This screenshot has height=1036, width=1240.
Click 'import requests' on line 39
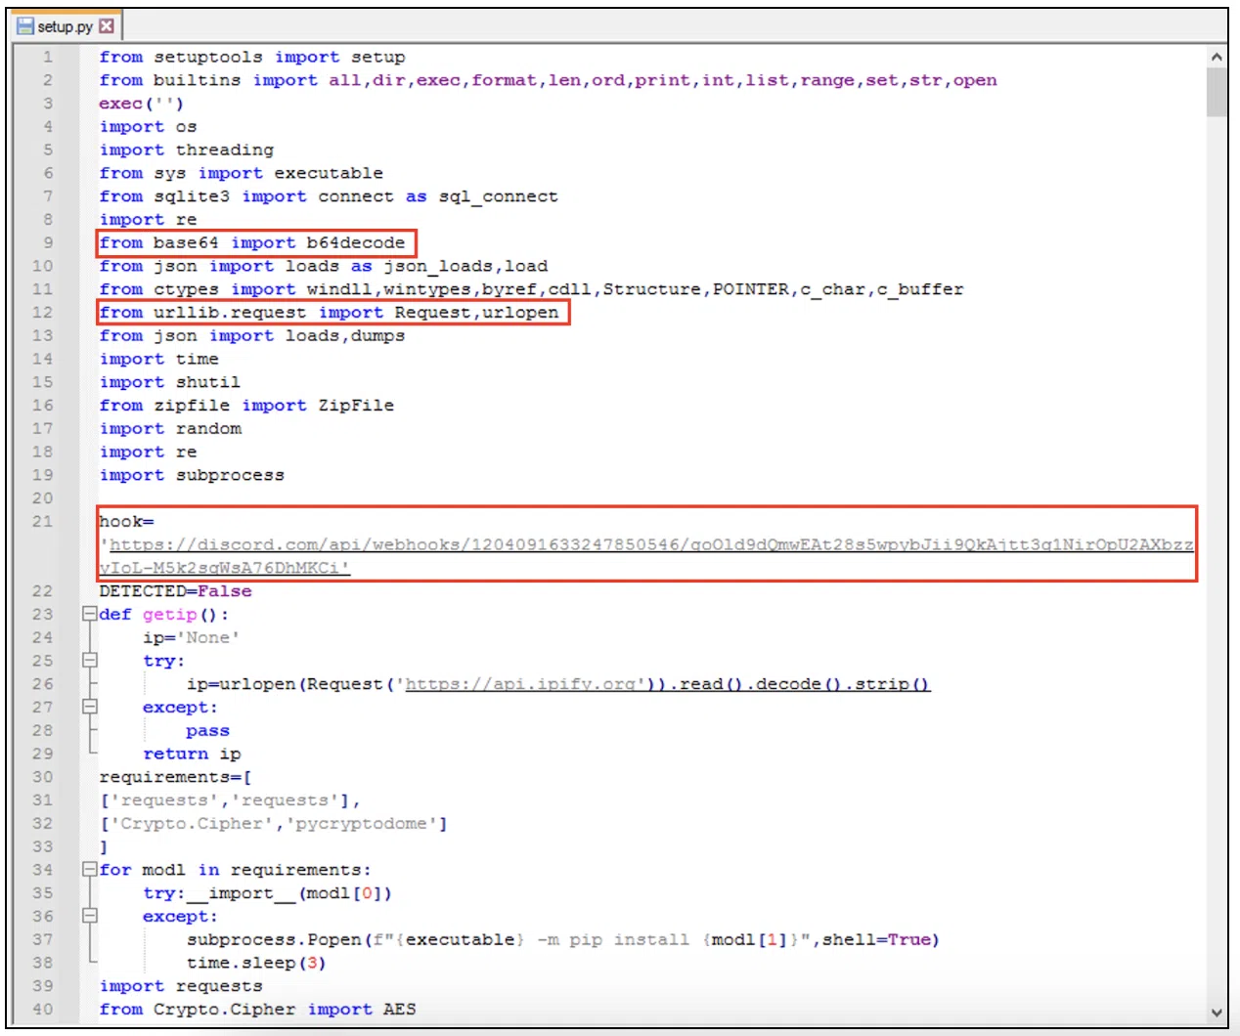(x=181, y=986)
